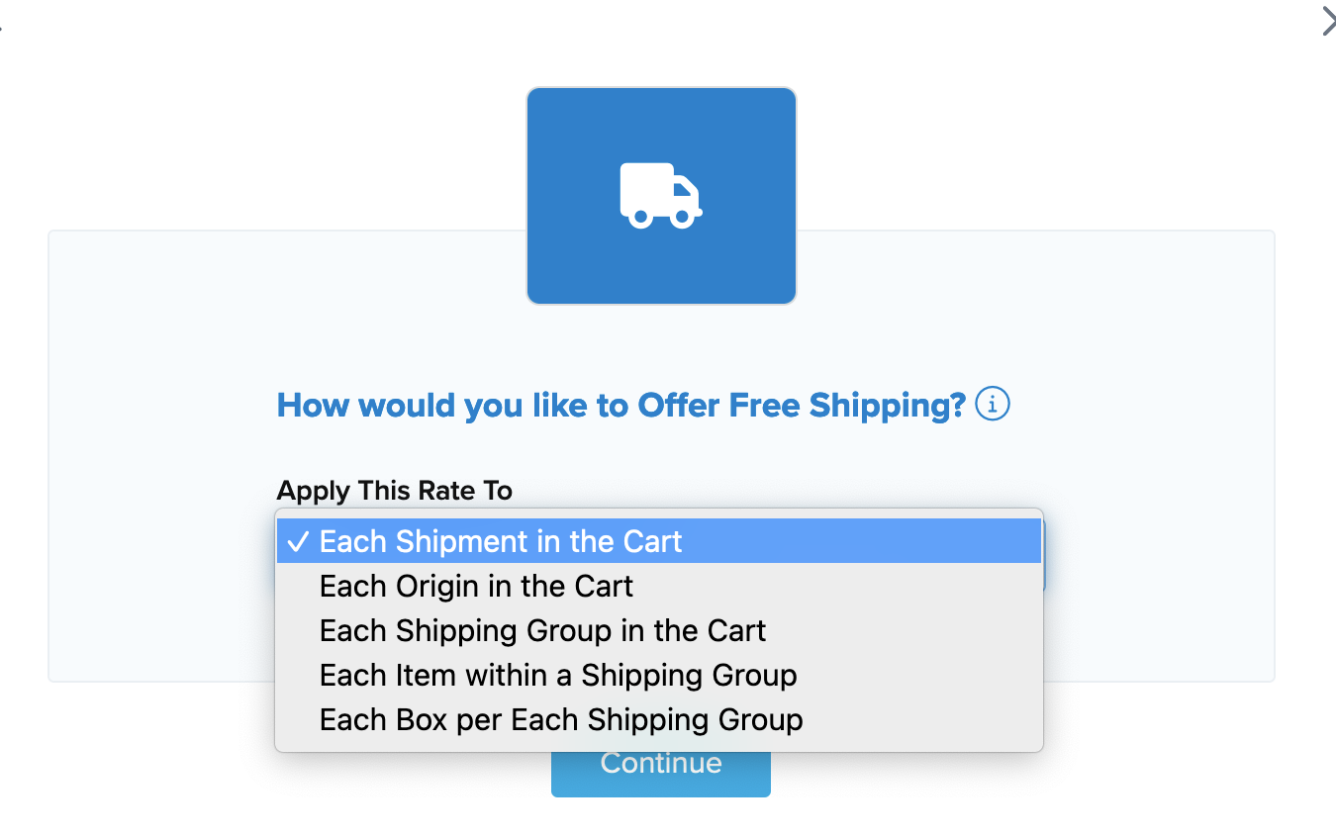This screenshot has width=1336, height=837.
Task: Open the info tooltip beside the heading
Action: click(x=993, y=404)
